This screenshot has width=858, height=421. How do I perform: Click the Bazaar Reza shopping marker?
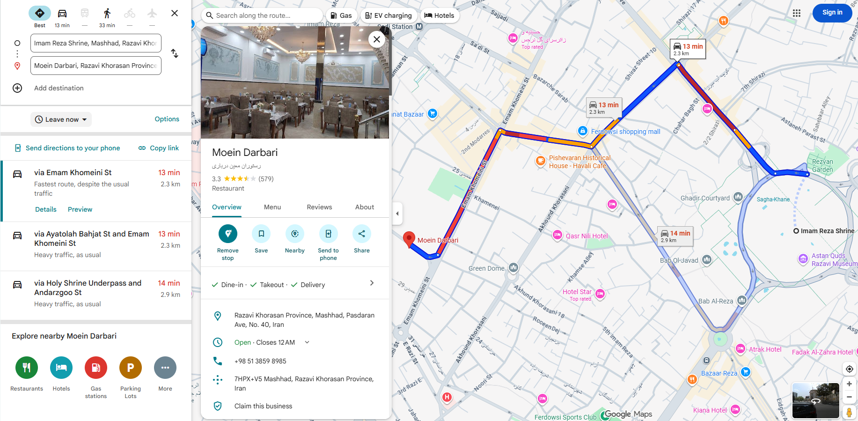pyautogui.click(x=746, y=372)
